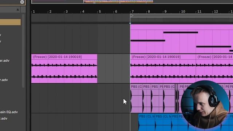The width and height of the screenshot is (233, 131).
Task: Click bar 9 on the timeline ruler
Action: point(165,11)
